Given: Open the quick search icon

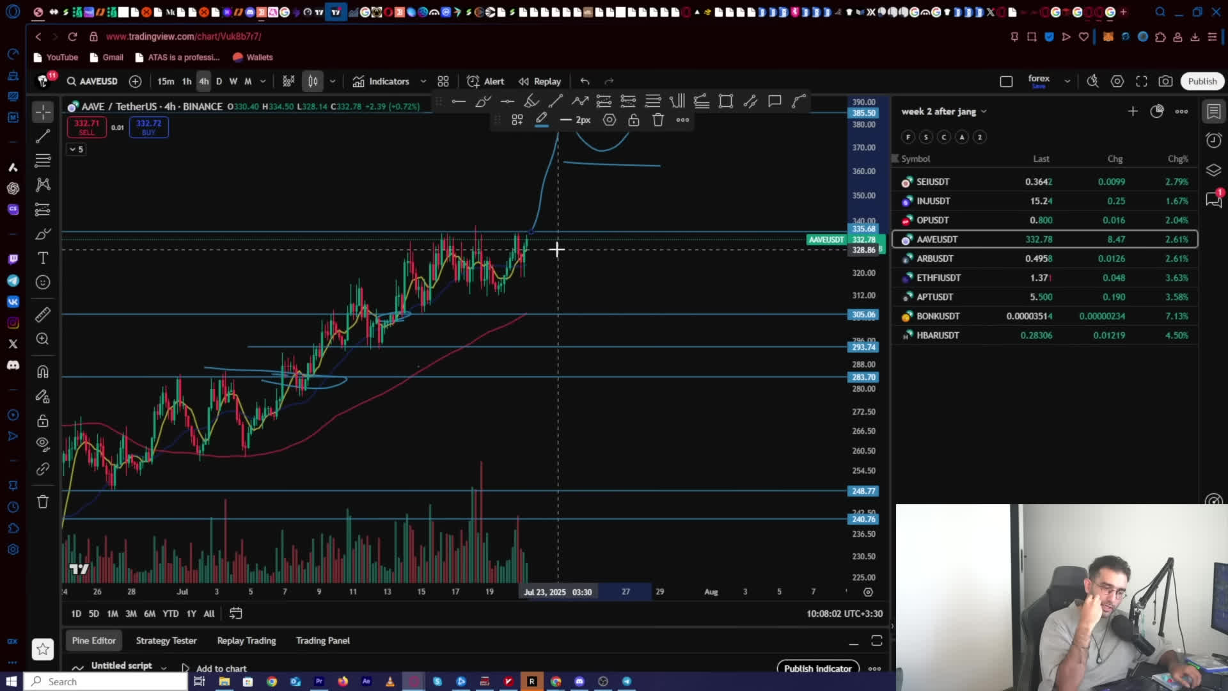Looking at the screenshot, I should point(1092,81).
